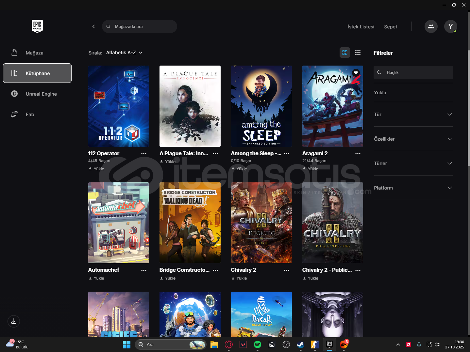Click the library vertical scrollbar

[469, 108]
